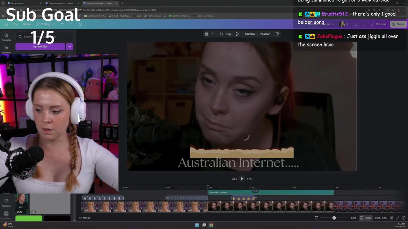The image size is (408, 229).
Task: Click the Flip button
Action: coord(229,34)
